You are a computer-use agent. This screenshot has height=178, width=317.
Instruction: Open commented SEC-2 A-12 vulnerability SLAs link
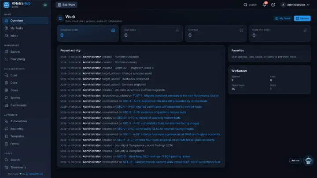(x=161, y=124)
